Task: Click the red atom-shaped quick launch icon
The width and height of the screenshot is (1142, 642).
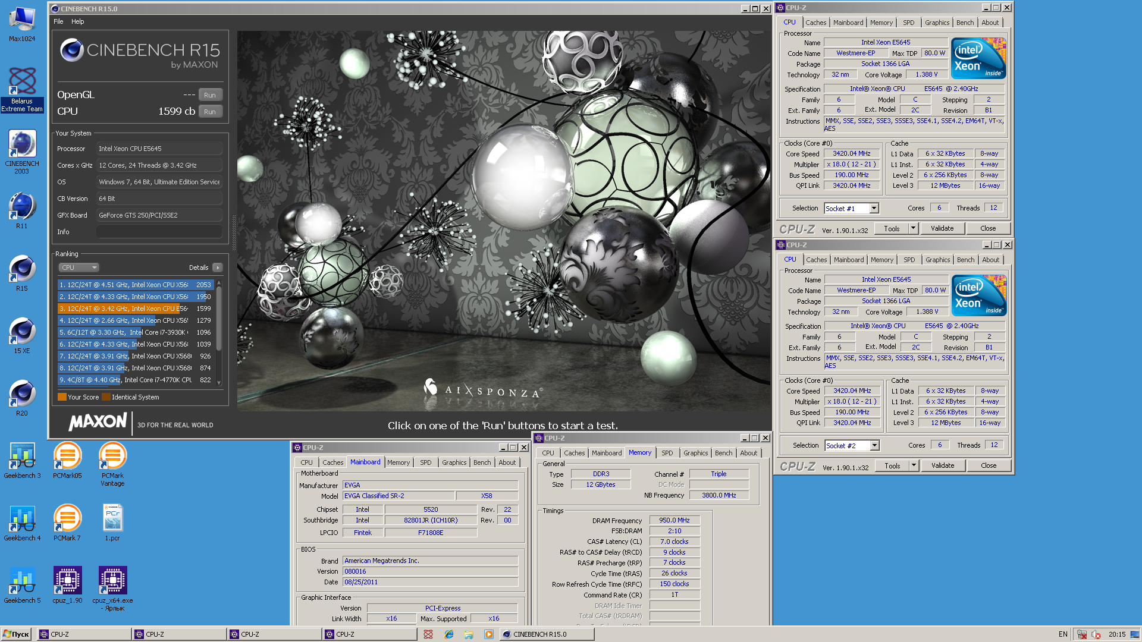Action: tap(428, 634)
